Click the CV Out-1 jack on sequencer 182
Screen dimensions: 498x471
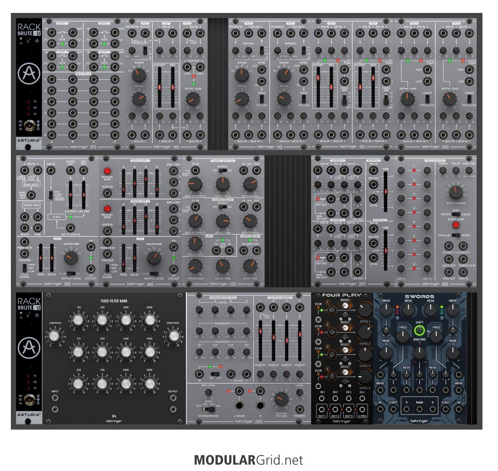click(448, 246)
